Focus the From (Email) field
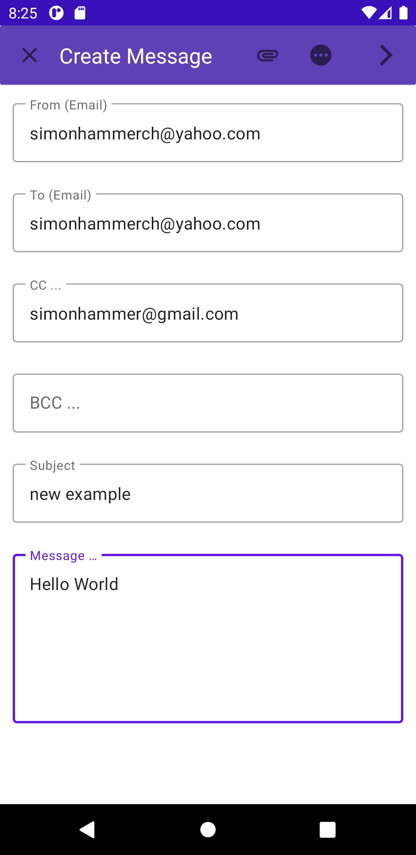The width and height of the screenshot is (416, 855). [x=208, y=133]
